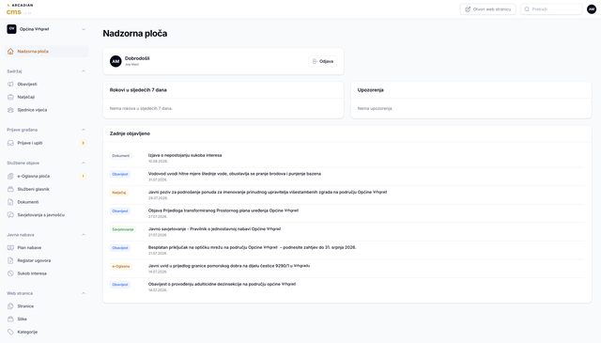Click the Natječaj orange tag
The width and height of the screenshot is (601, 343).
pos(119,193)
